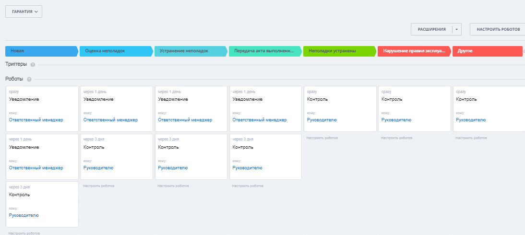Select the Новая stage
This screenshot has width=525, height=235.
(x=41, y=51)
